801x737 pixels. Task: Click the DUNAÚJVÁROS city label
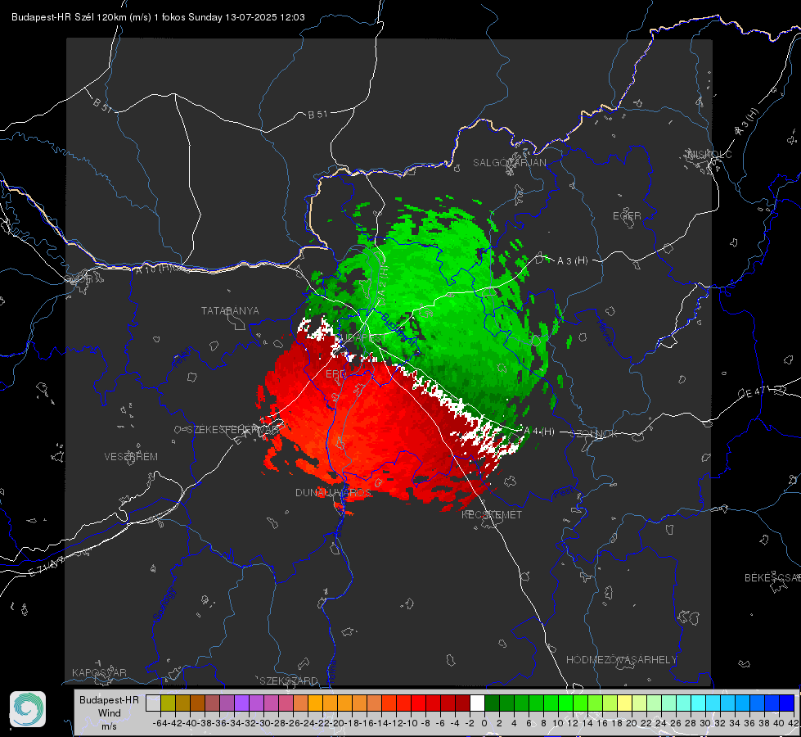(333, 492)
